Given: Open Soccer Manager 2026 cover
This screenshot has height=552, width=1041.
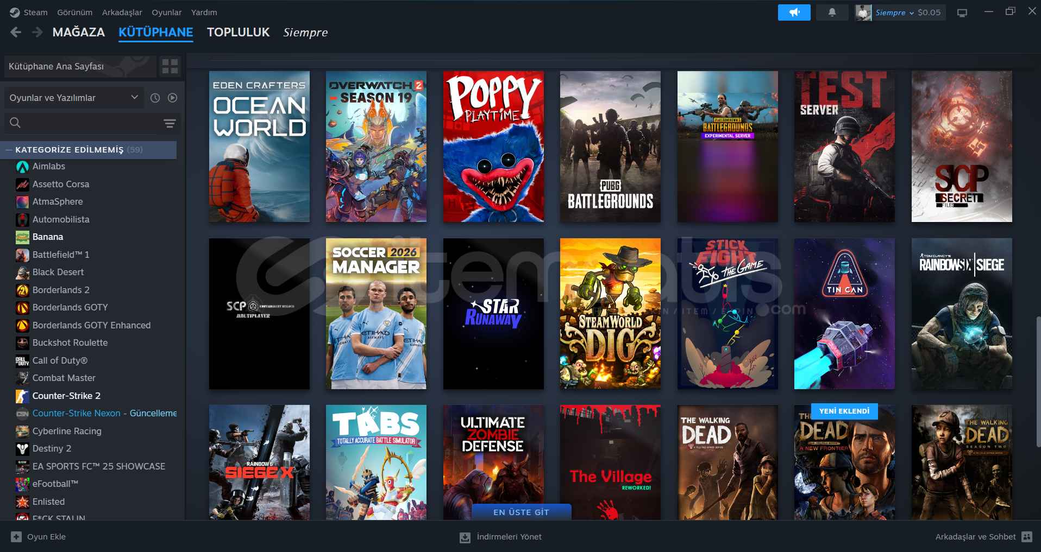Looking at the screenshot, I should coord(376,314).
